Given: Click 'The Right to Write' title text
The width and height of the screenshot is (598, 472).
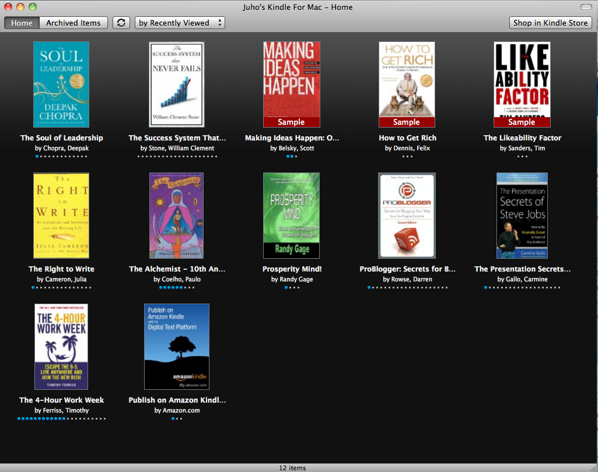Looking at the screenshot, I should [x=61, y=269].
